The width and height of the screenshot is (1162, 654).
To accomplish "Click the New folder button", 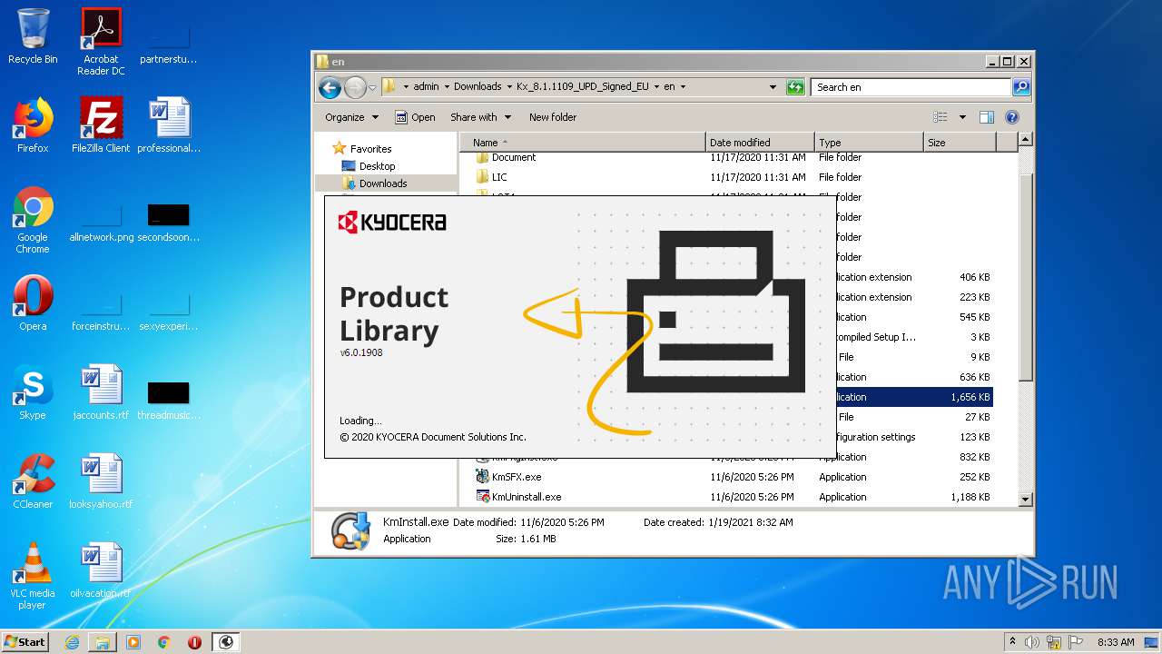I will click(x=553, y=117).
